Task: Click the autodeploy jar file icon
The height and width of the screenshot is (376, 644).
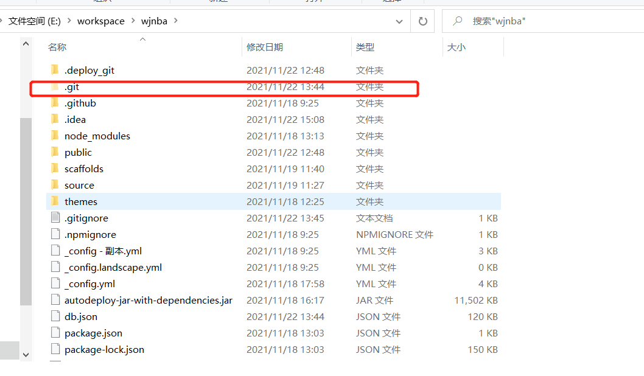Action: click(55, 300)
